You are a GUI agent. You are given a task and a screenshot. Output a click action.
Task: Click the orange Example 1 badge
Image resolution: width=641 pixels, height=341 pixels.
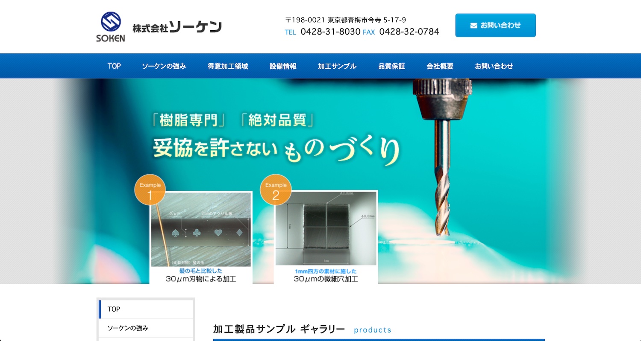[x=150, y=190]
